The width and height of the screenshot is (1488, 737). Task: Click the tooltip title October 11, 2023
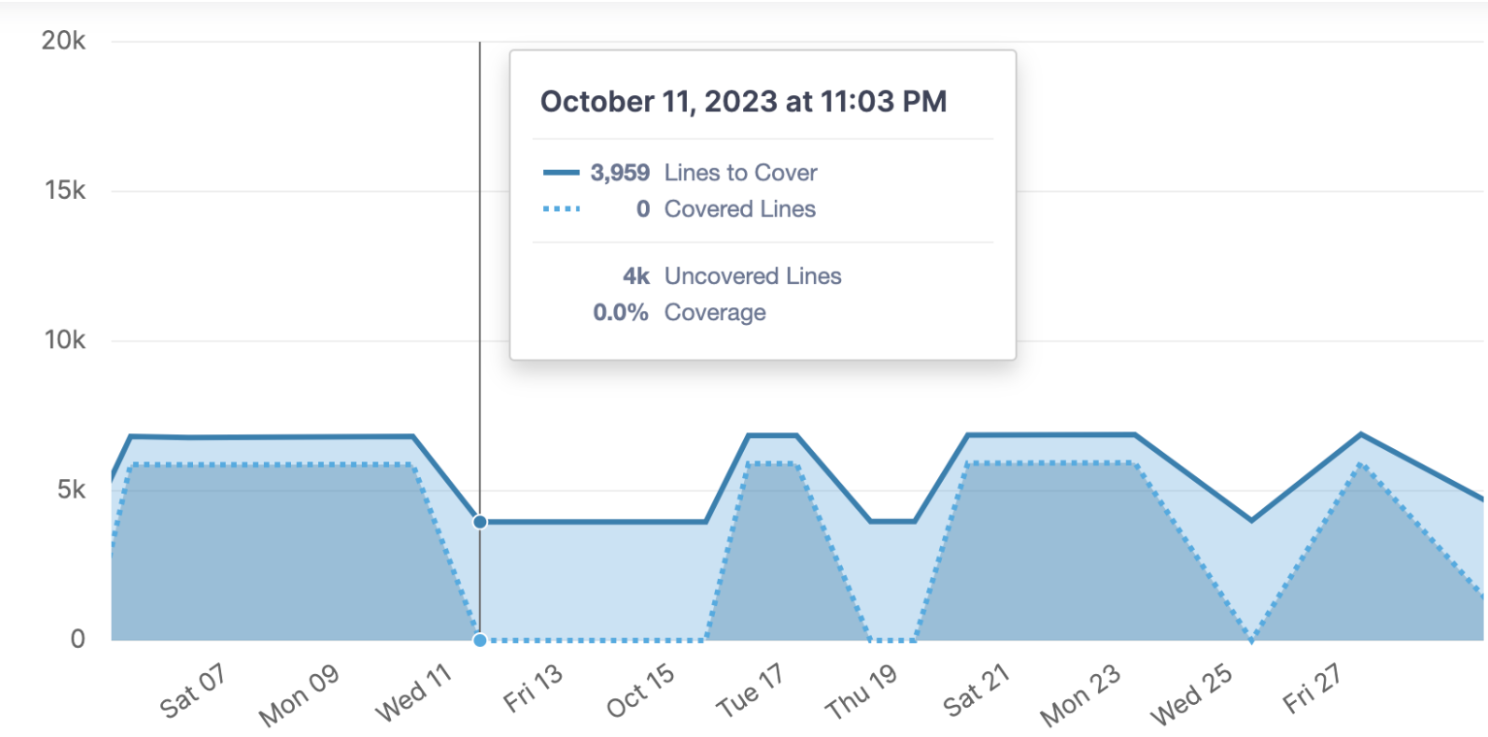tap(743, 102)
